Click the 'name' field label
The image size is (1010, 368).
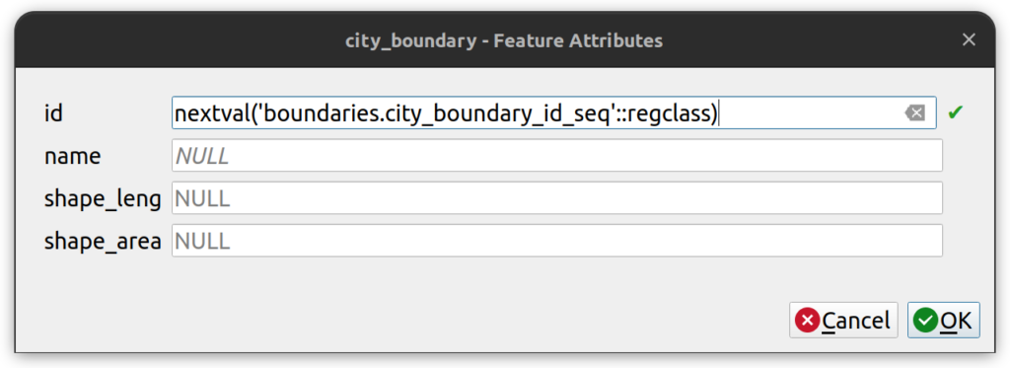pyautogui.click(x=72, y=156)
